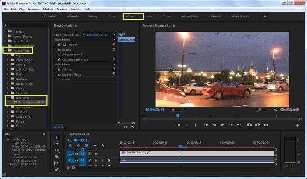Step forward one frame
307x179 pixels.
(231, 125)
